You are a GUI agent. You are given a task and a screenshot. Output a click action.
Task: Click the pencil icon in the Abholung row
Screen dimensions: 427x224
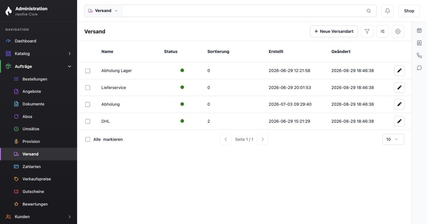(399, 104)
